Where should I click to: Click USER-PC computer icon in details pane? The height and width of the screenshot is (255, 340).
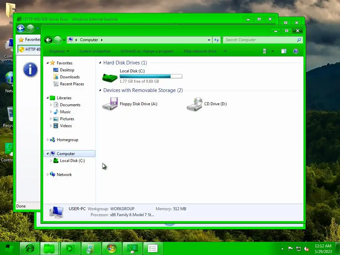click(x=56, y=212)
